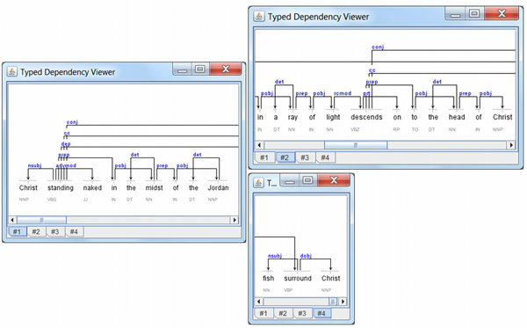Click Java icon in small bottom window
This screenshot has height=328, width=527.
point(258,183)
